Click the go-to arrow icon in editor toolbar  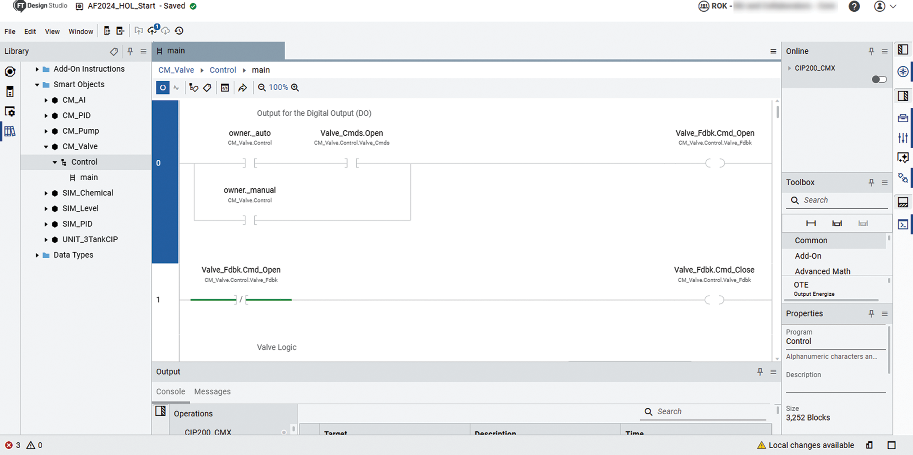(243, 88)
